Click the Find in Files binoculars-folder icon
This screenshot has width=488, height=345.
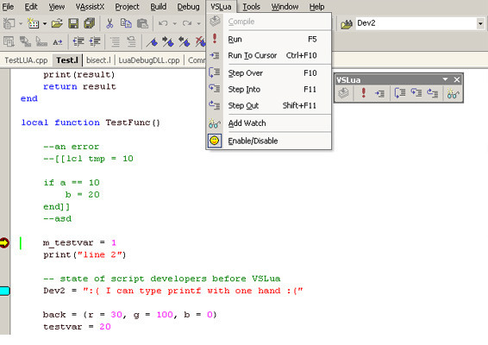pyautogui.click(x=346, y=23)
